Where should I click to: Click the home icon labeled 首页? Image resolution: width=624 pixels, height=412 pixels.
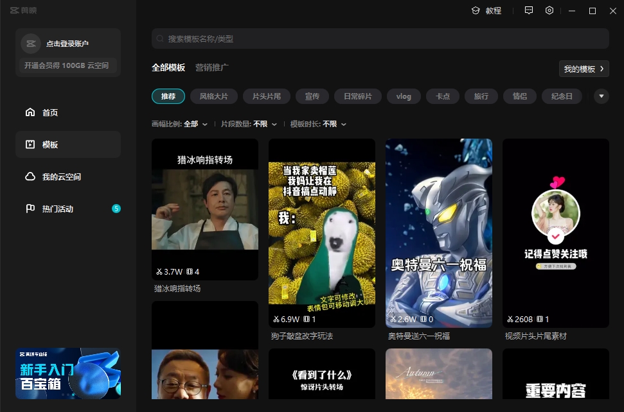tap(30, 112)
